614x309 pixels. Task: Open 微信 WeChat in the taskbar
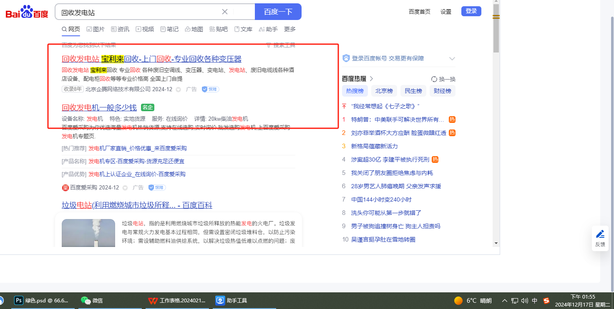tap(92, 300)
